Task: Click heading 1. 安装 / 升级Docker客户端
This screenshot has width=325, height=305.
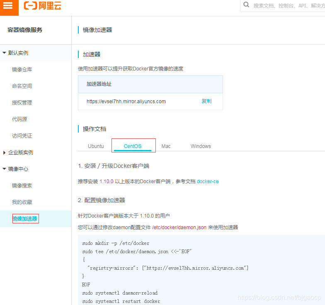Action: [114, 166]
